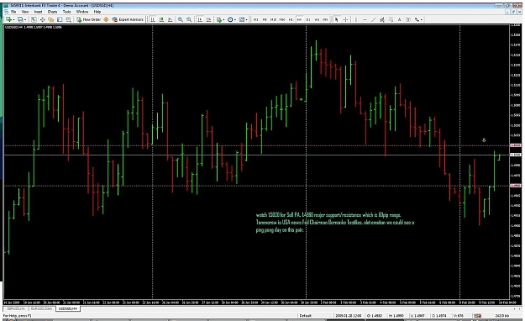Open the MetaEditor icon
Screen dimensions: 525x321
pos(106,20)
